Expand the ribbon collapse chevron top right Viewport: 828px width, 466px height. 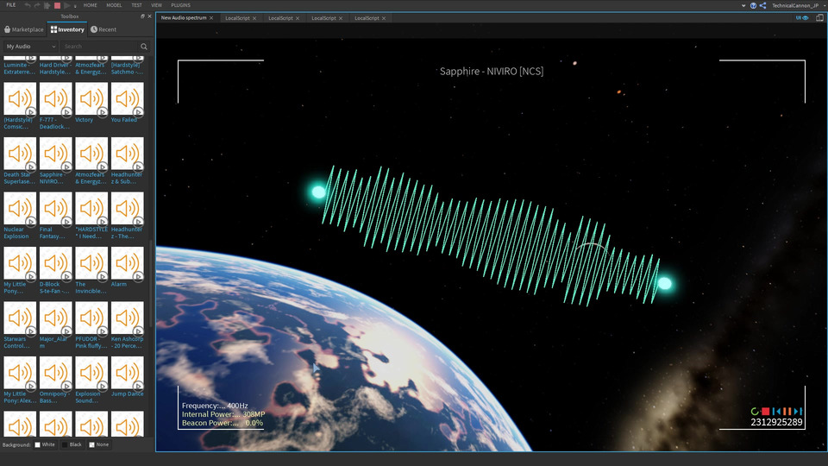[x=743, y=6]
